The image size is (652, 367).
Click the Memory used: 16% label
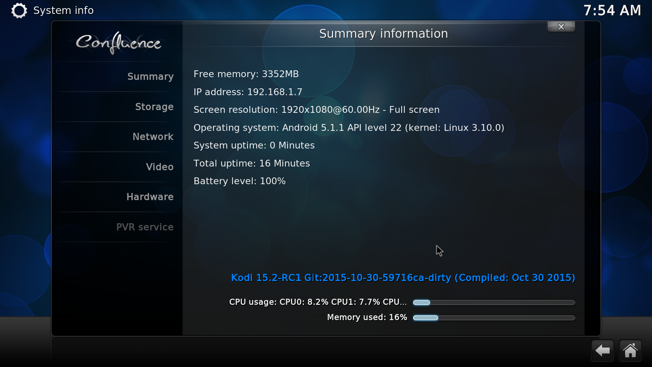pyautogui.click(x=367, y=317)
